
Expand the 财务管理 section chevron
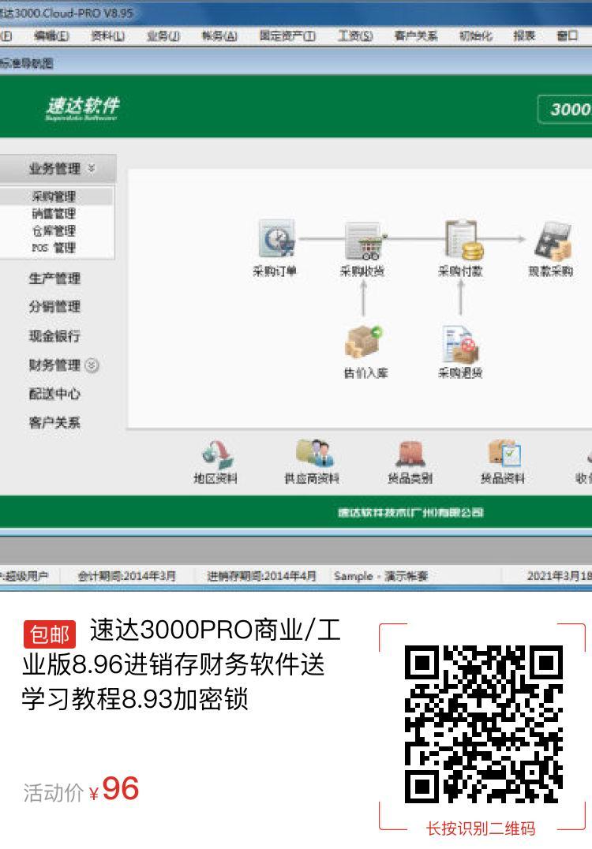tap(92, 365)
